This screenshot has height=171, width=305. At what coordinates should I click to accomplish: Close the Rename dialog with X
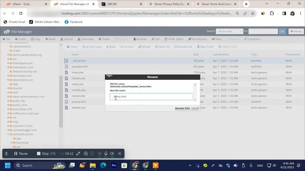109,76
